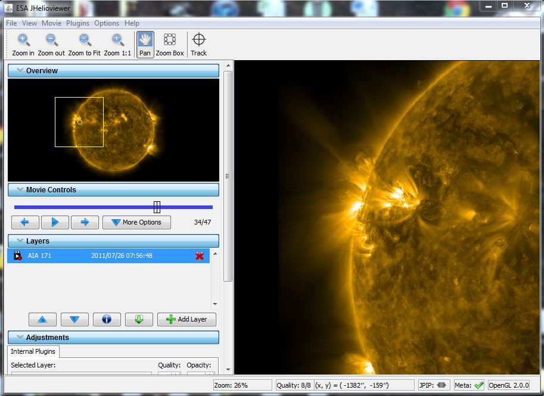Toggle the Track crosshair tool
544x396 pixels.
[x=199, y=45]
